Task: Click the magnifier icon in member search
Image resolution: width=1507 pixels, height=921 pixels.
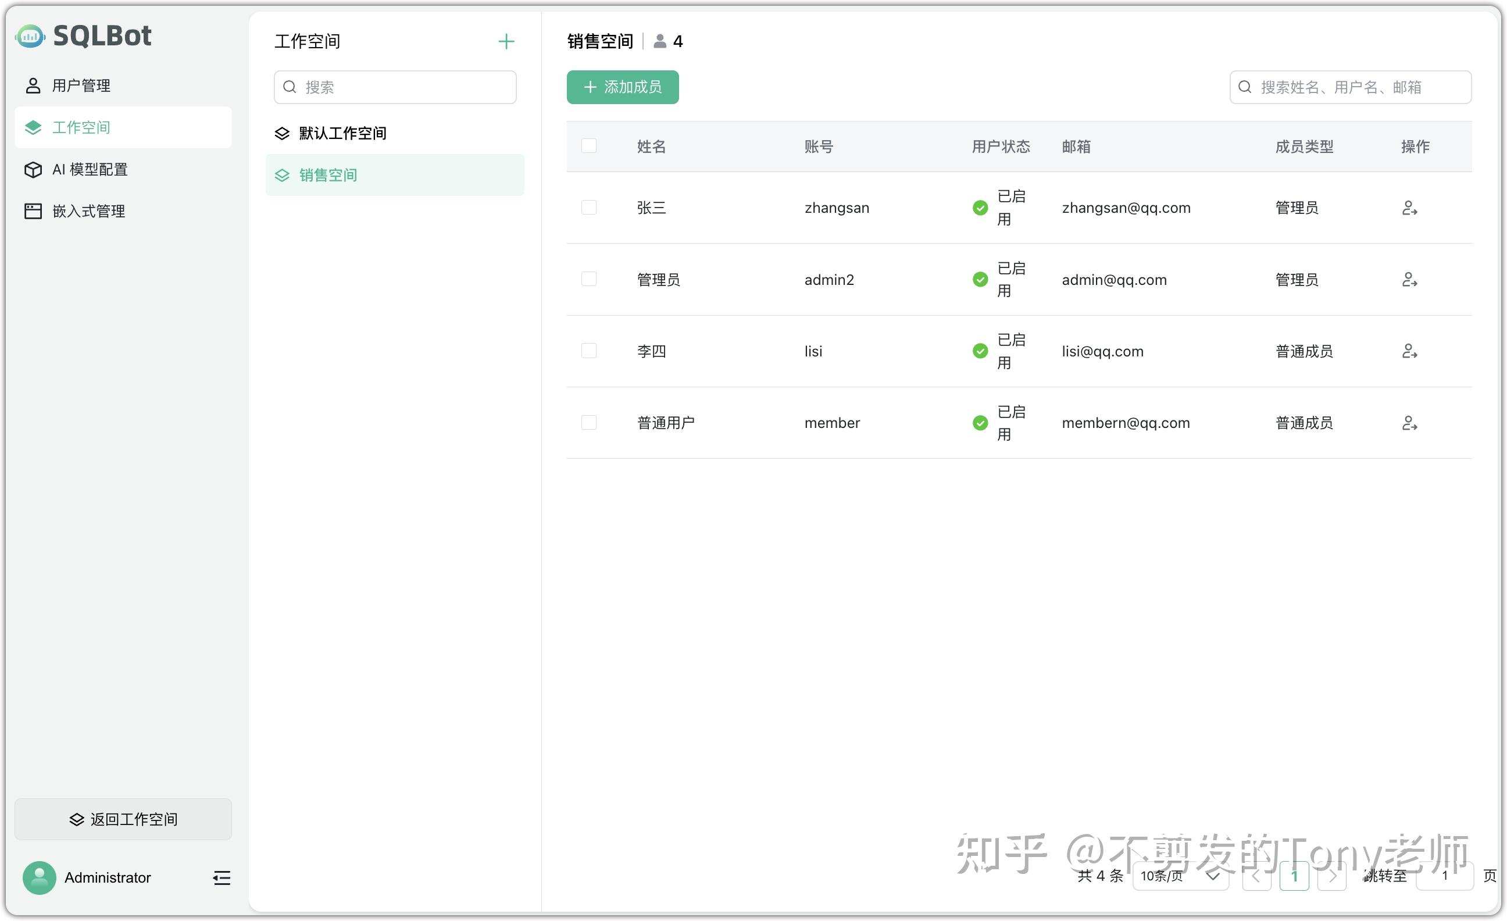Action: [1244, 87]
